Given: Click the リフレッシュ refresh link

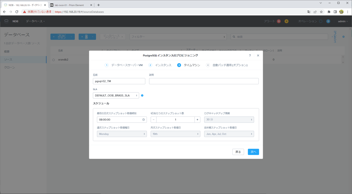Looking at the screenshot, I should pos(335,37).
